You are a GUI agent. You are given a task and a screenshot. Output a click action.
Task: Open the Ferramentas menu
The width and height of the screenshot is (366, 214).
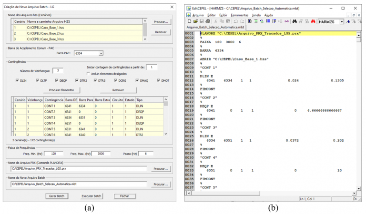pos(239,15)
